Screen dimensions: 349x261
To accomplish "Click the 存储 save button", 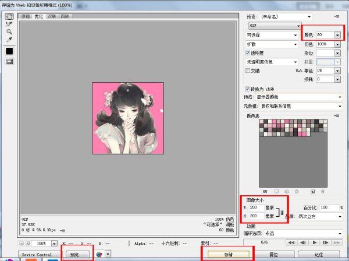I will [x=229, y=255].
